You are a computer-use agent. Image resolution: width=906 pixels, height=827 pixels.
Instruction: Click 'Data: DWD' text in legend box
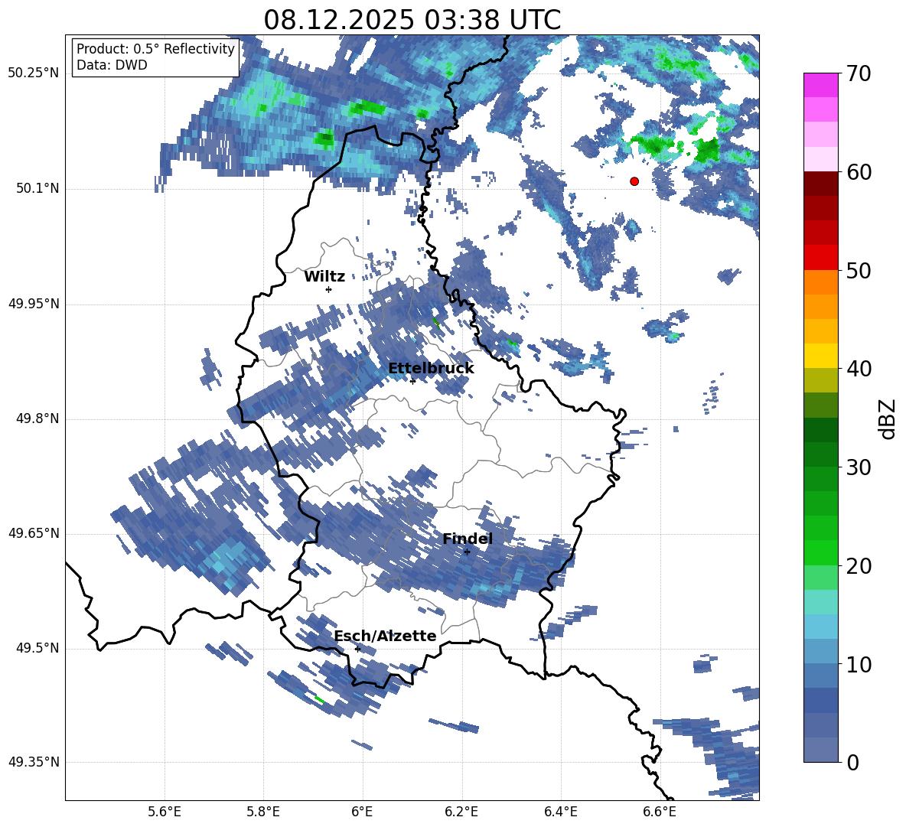coord(112,65)
